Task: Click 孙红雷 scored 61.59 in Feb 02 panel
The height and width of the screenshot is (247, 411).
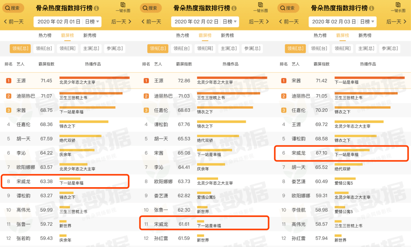Action: (x=161, y=238)
